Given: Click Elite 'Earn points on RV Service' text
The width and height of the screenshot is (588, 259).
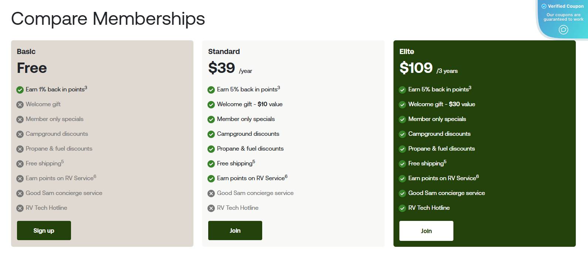Looking at the screenshot, I should pyautogui.click(x=442, y=178).
